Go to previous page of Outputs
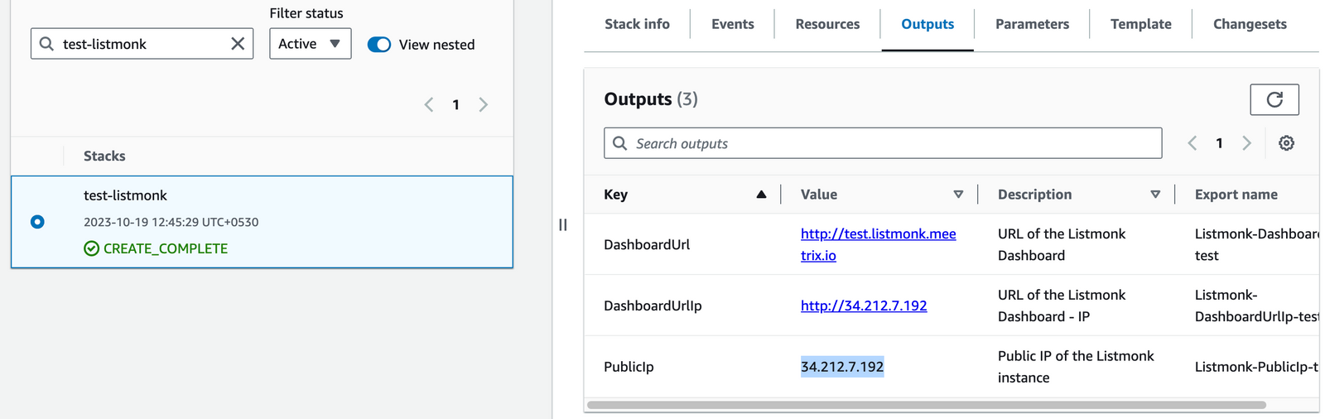 (x=1192, y=143)
